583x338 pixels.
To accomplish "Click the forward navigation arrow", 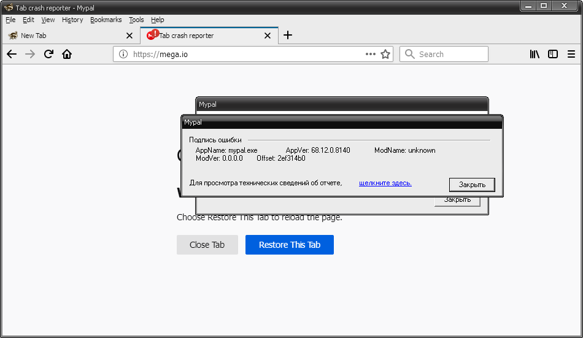I will click(x=29, y=54).
